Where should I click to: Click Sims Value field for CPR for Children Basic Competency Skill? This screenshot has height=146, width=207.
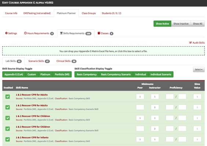click(197, 118)
